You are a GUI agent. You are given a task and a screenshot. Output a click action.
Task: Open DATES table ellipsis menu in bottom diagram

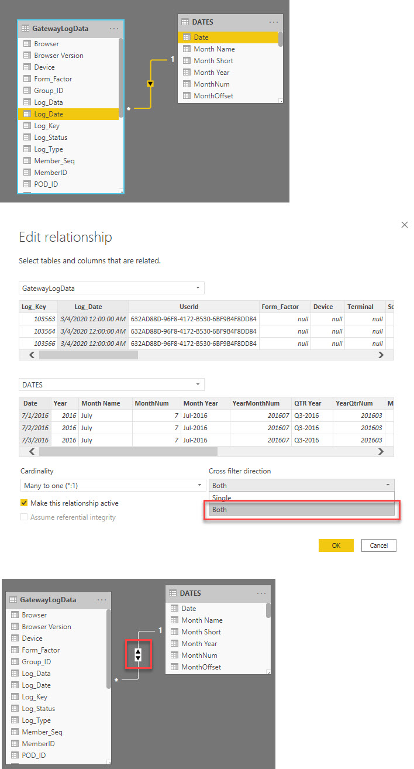pos(261,593)
